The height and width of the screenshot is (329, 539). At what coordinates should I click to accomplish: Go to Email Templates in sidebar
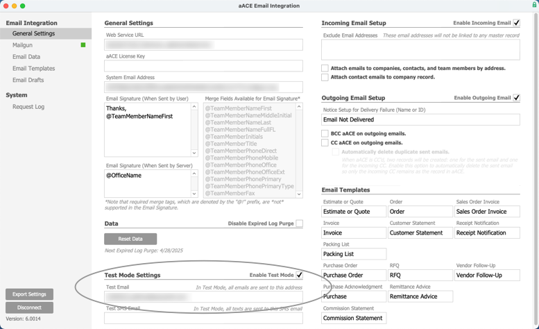[34, 69]
